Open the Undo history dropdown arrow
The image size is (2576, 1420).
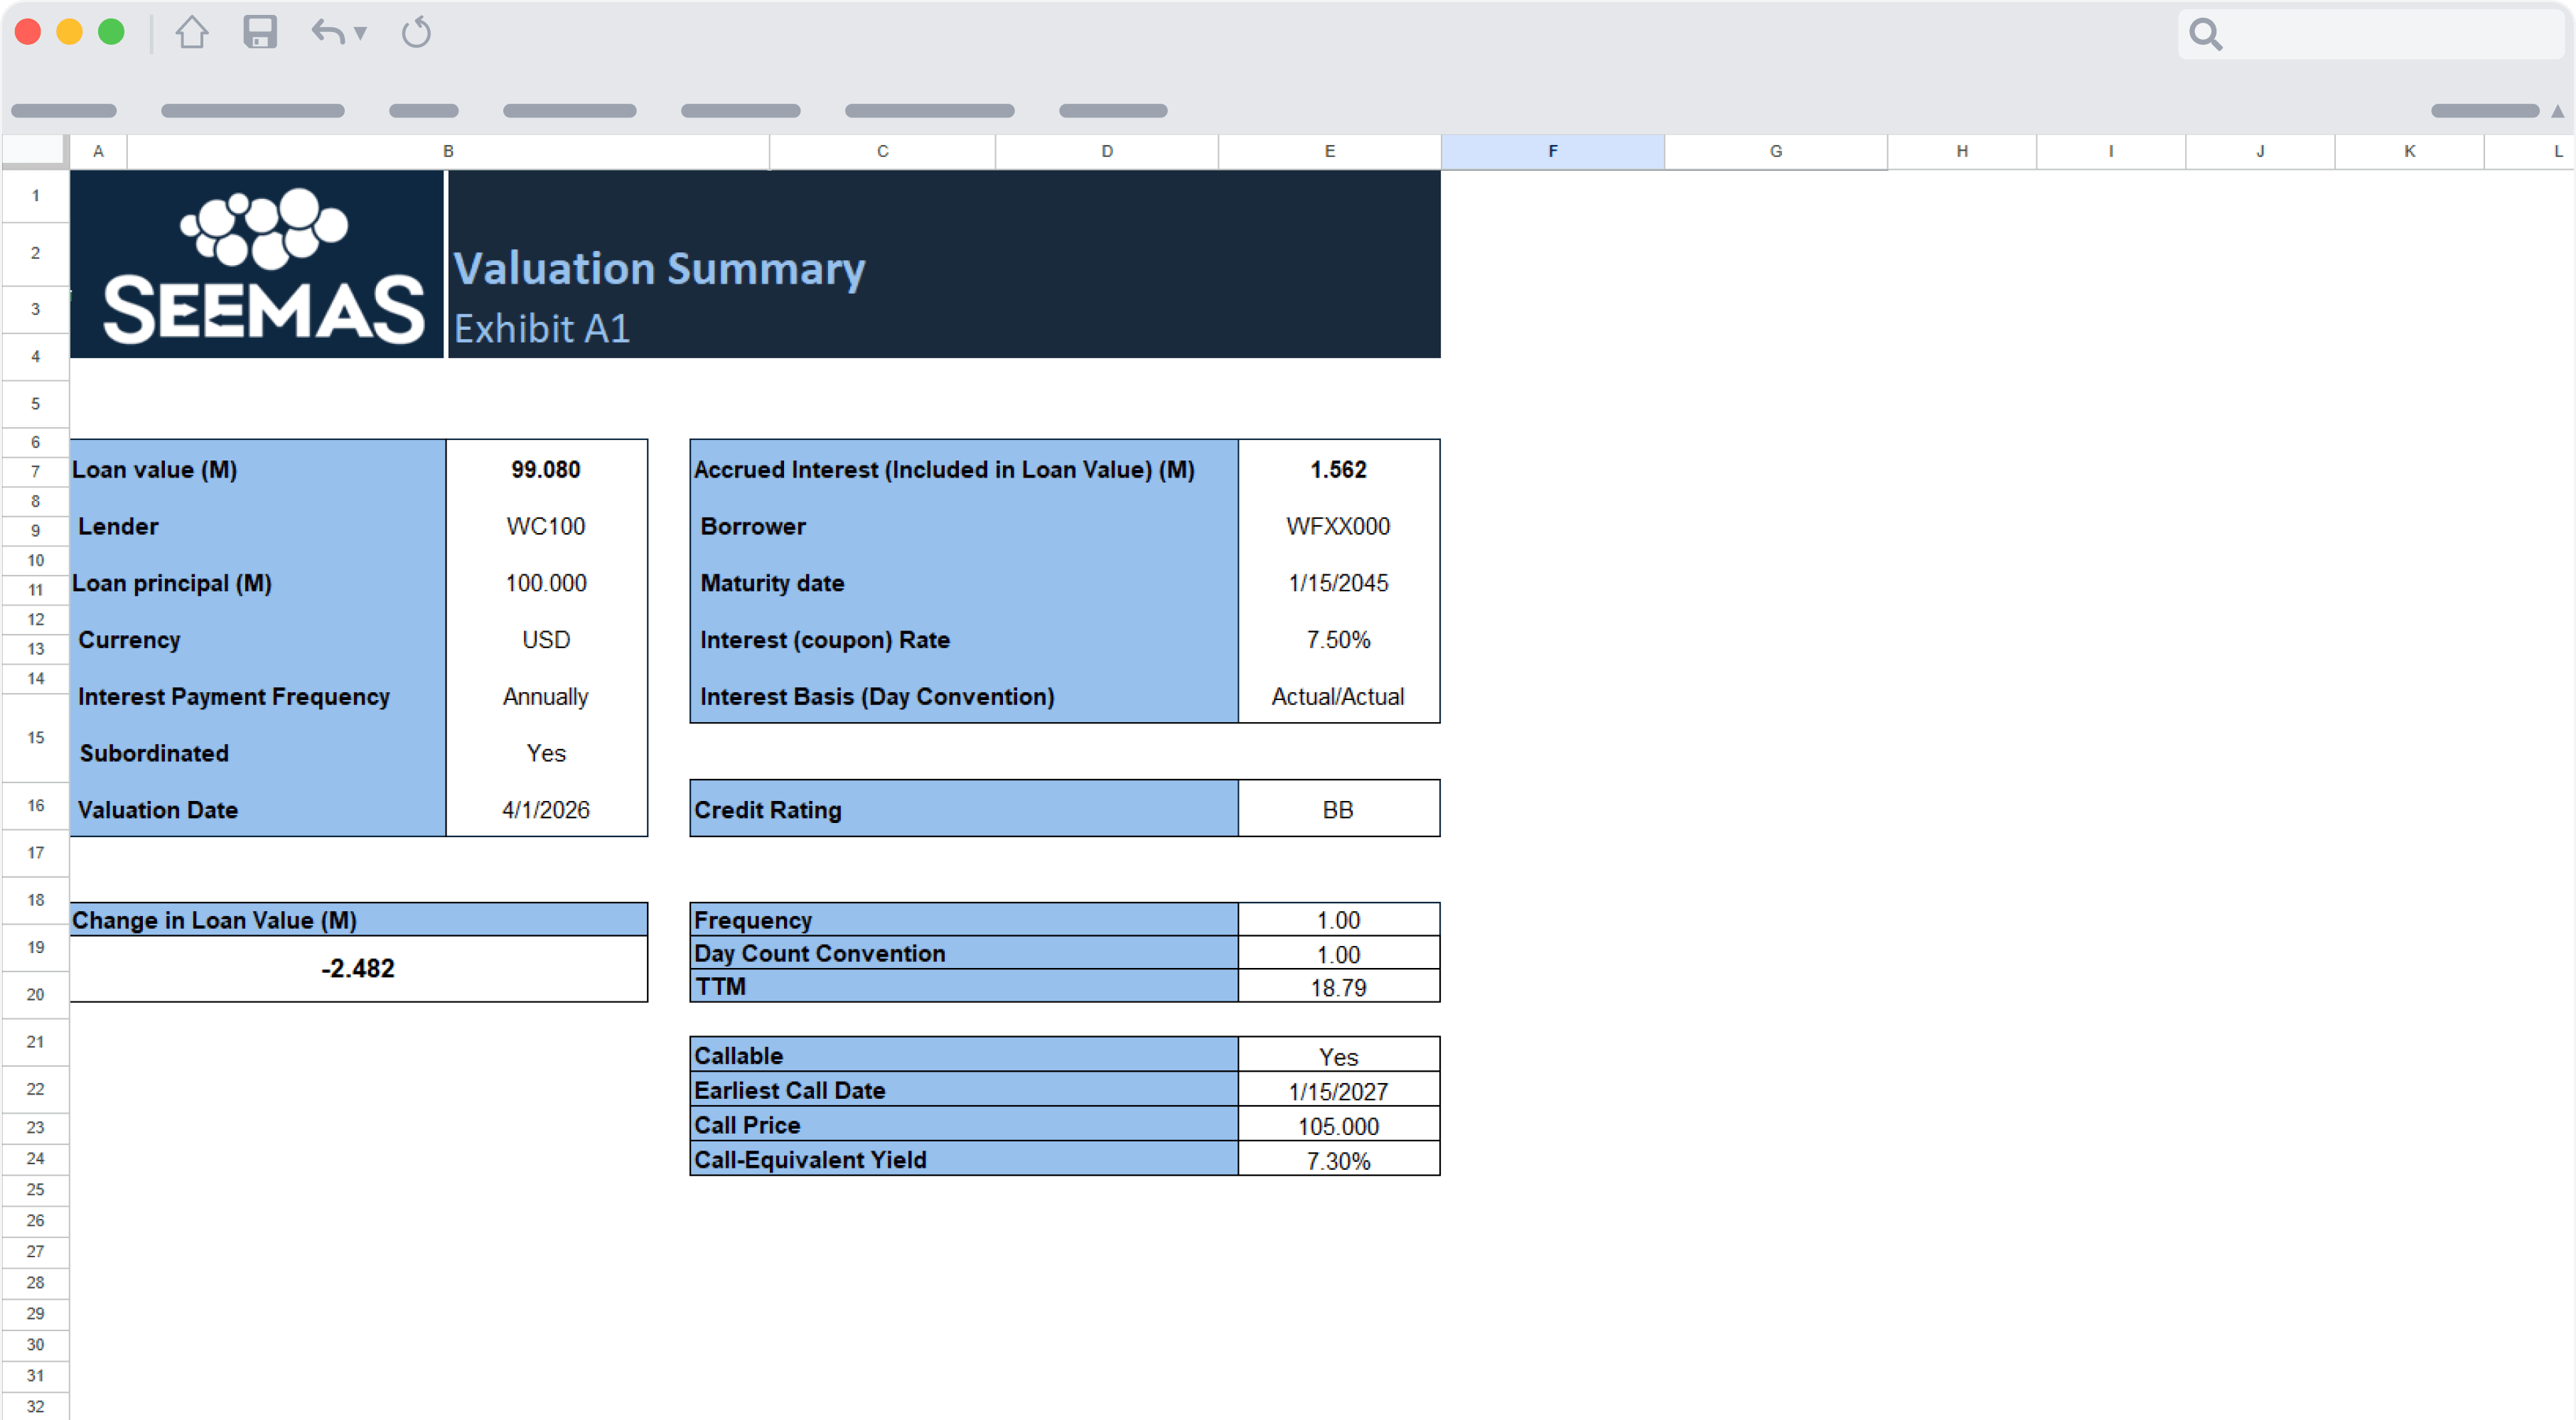pyautogui.click(x=361, y=34)
